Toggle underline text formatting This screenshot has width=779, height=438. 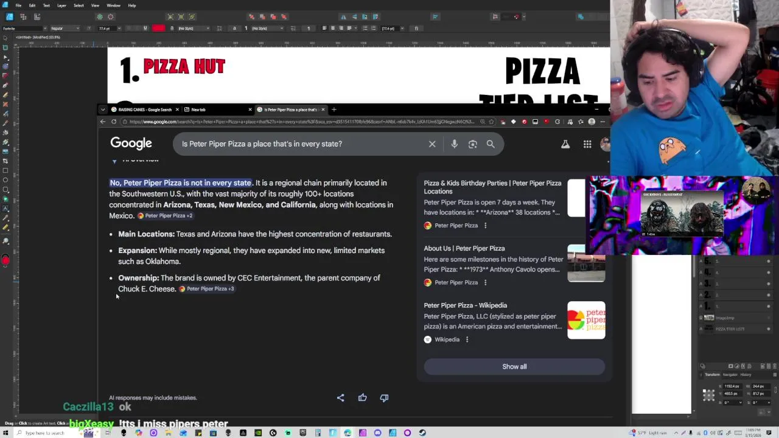145,29
